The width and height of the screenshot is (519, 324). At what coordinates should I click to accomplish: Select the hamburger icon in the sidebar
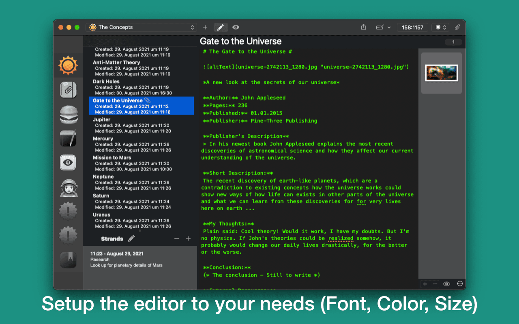[x=68, y=115]
